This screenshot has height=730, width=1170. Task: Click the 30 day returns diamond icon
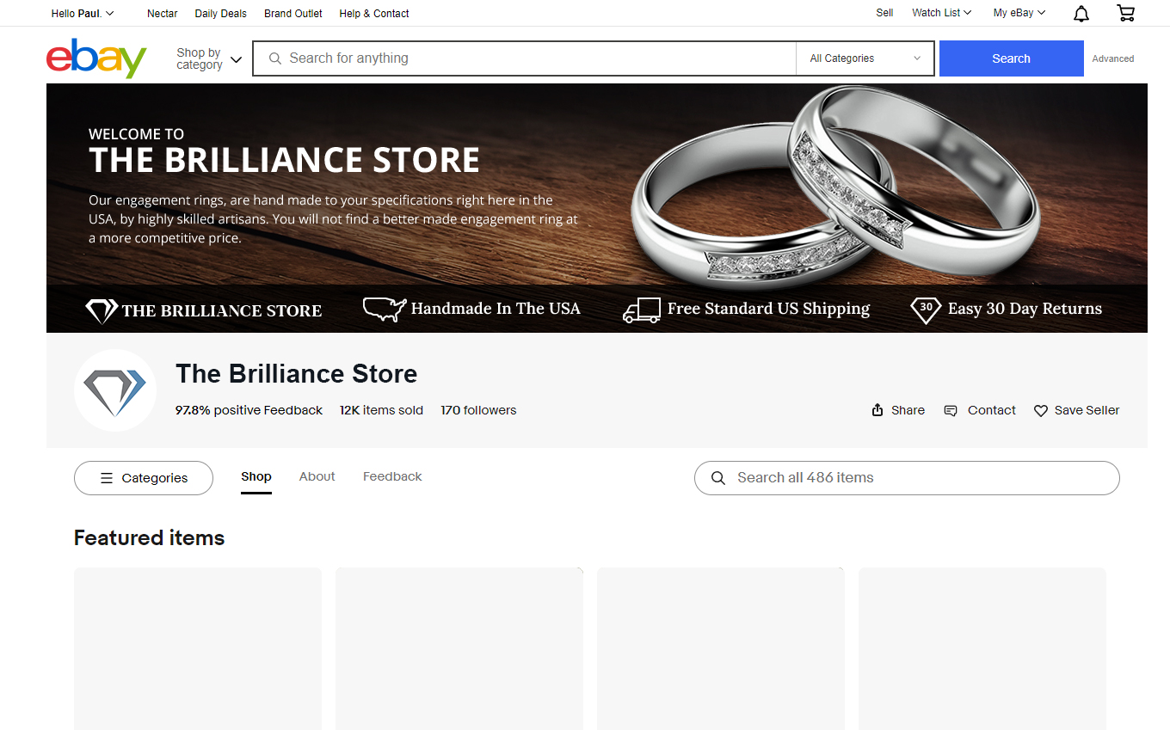[926, 310]
